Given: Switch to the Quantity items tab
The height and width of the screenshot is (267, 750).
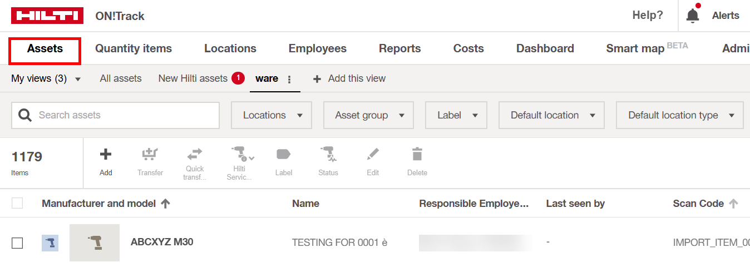Looking at the screenshot, I should (134, 48).
